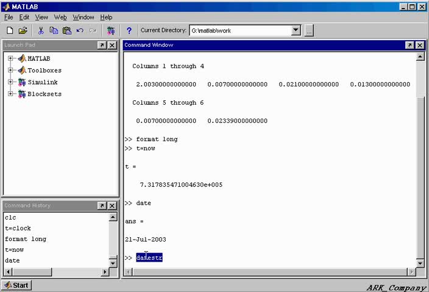Viewport: 429px width, 292px height.
Task: Click the Toolboxes icon in Launch Pad
Action: pyautogui.click(x=22, y=70)
